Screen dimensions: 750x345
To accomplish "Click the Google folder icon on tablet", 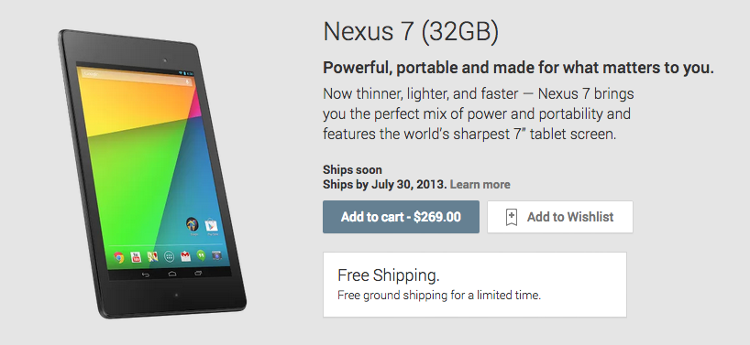I will click(x=193, y=225).
